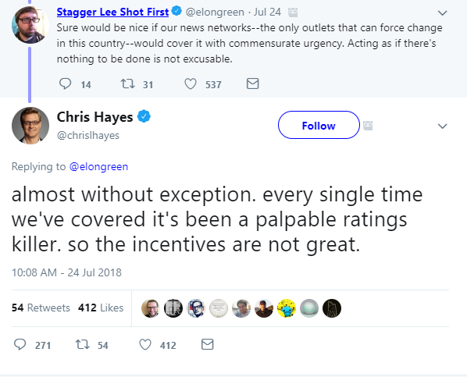Viewport: 467px width, 377px height.
Task: Retweet the Stagger Lee Shot First tweet
Action: click(127, 84)
